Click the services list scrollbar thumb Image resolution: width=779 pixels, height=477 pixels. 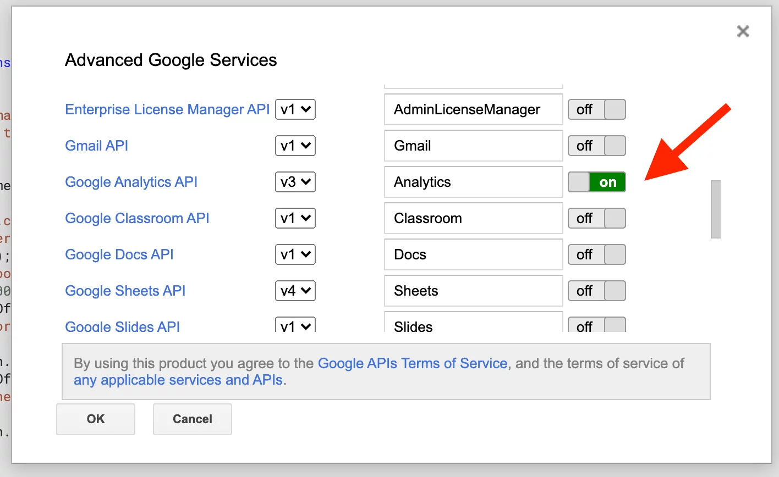tap(716, 209)
